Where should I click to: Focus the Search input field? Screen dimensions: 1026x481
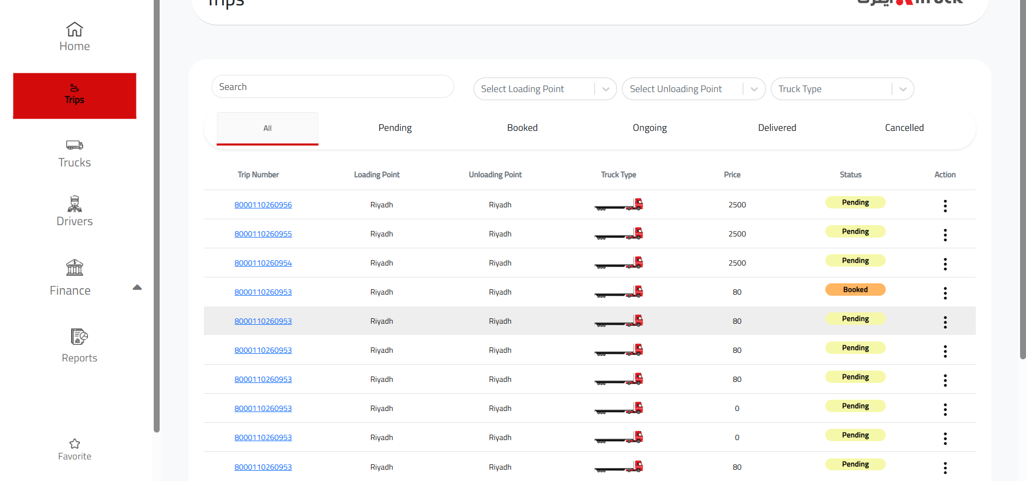[x=332, y=87]
